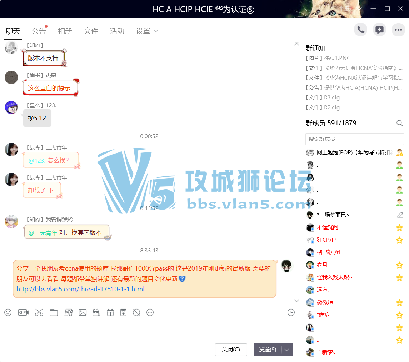This screenshot has width=409, height=362.
Task: Send a red packet with the ¥ icon
Action: 123,312
